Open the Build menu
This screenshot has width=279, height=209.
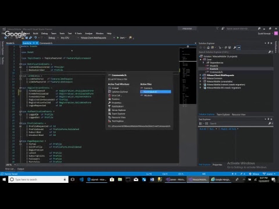(35, 34)
